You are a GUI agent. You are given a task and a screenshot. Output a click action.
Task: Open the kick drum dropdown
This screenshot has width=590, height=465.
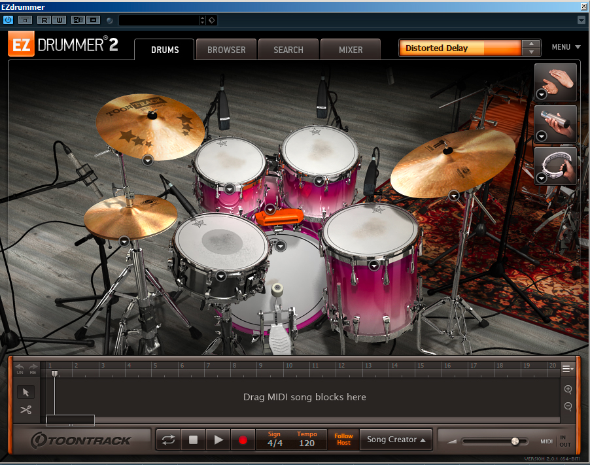click(281, 246)
